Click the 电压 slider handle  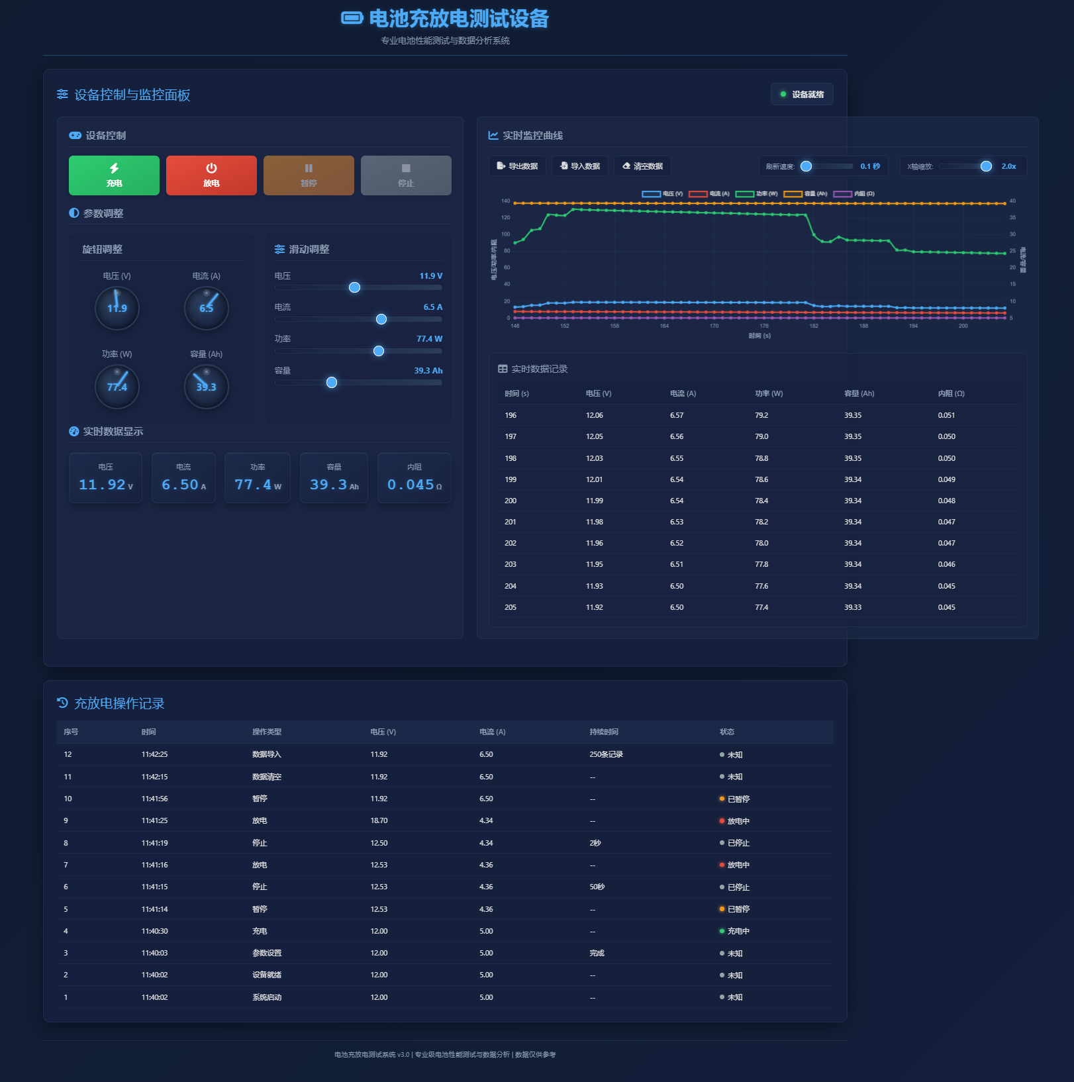coord(354,287)
